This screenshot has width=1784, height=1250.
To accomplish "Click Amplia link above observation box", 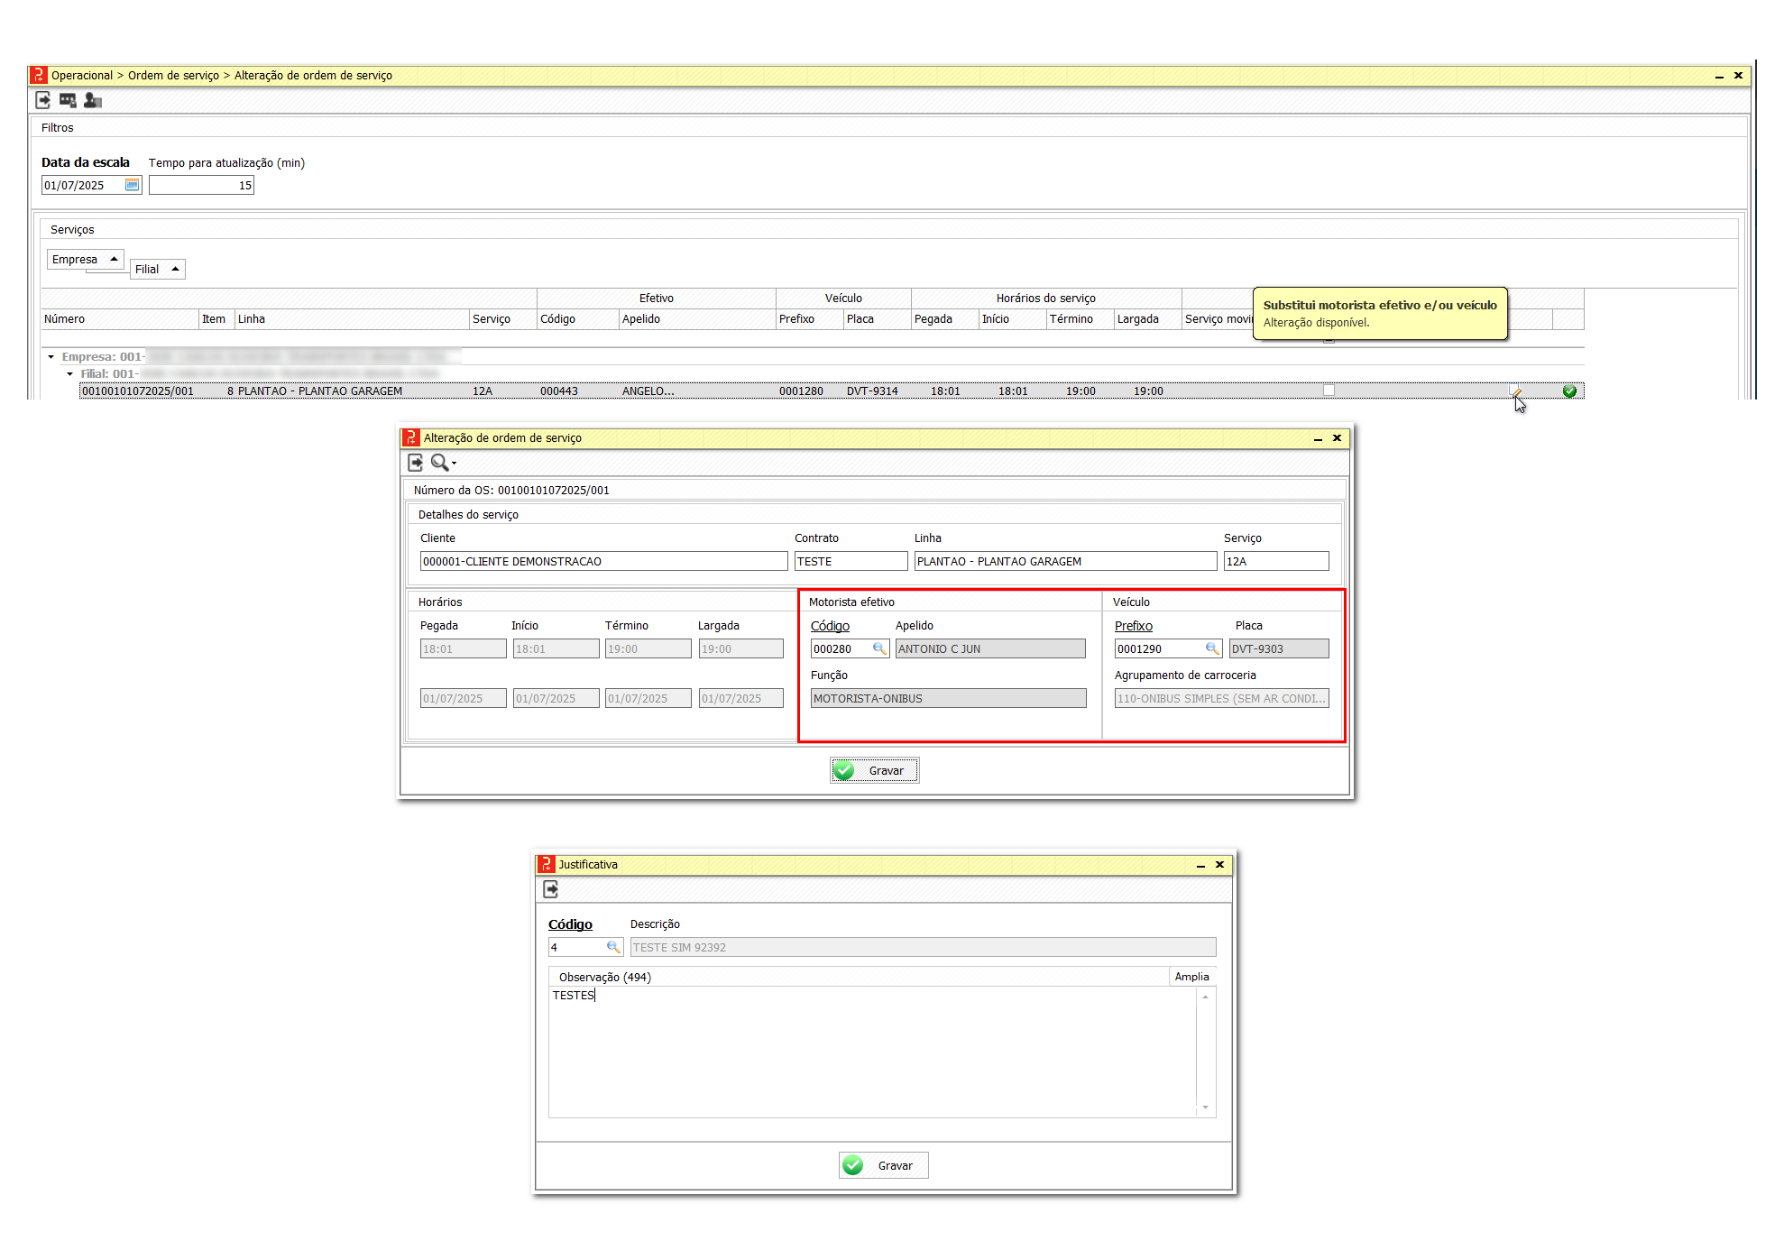I will point(1191,977).
